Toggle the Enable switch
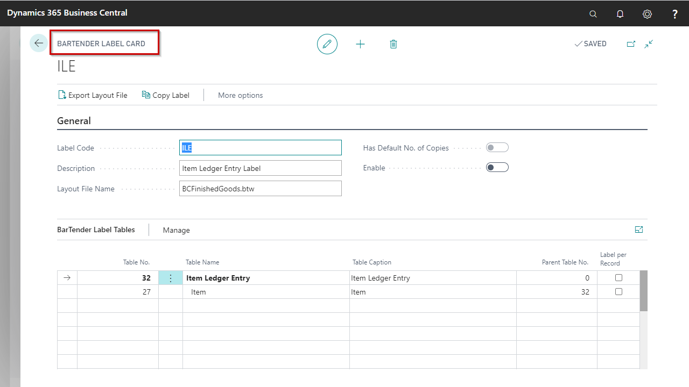Viewport: 689px width, 387px height. [x=497, y=167]
